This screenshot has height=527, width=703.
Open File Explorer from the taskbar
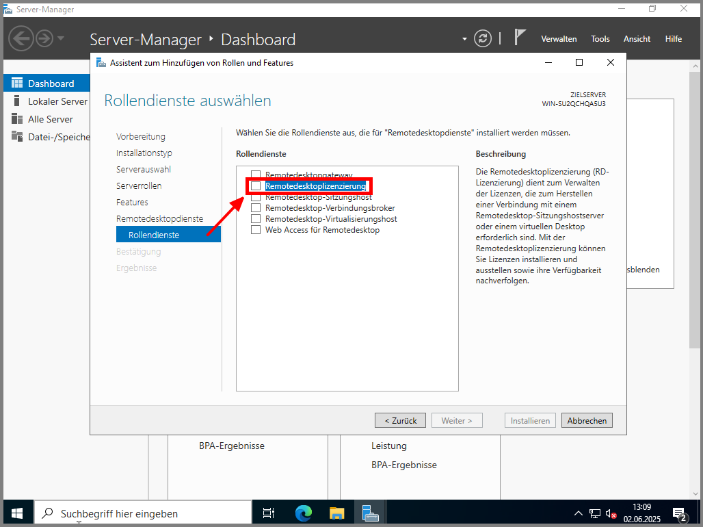coord(337,513)
